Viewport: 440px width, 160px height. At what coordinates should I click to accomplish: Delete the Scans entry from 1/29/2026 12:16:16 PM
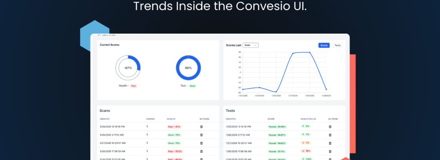click(x=201, y=126)
